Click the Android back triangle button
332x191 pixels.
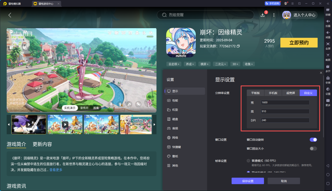click(328, 166)
